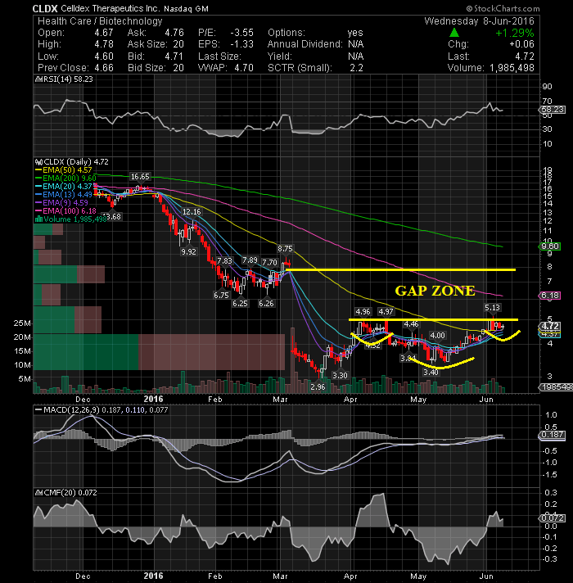Screen dimensions: 573x583
Task: Click the green up-triangle change indicator
Action: (454, 33)
